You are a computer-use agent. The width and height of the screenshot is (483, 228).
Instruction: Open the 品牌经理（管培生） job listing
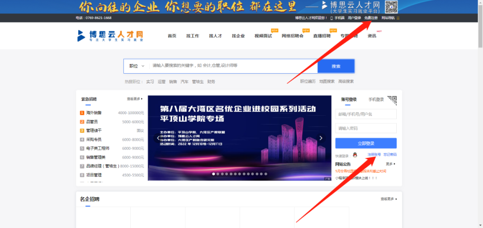coord(103,166)
